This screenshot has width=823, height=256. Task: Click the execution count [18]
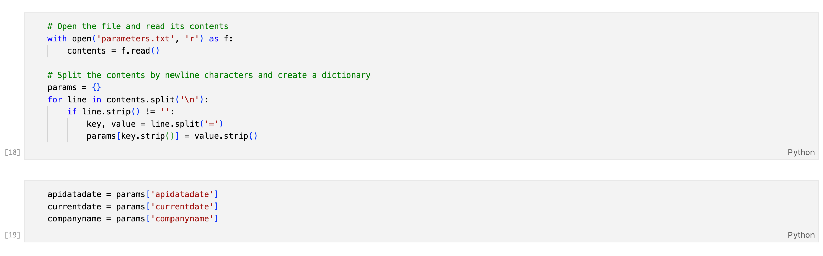(x=13, y=152)
